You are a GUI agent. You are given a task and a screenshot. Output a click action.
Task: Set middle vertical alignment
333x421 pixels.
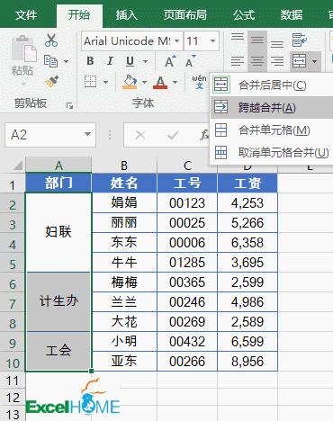pos(257,40)
